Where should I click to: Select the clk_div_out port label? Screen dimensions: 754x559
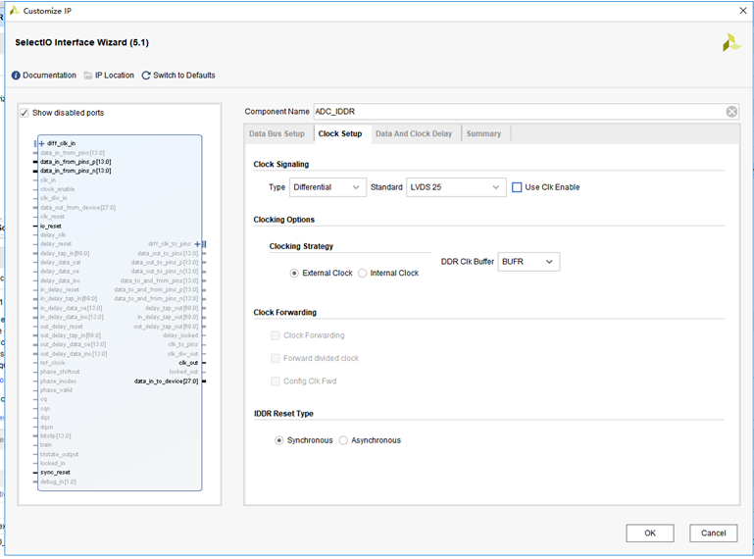point(182,354)
